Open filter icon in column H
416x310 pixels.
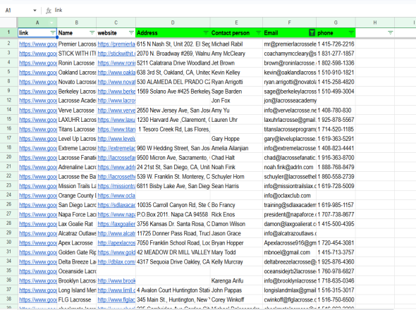391,33
